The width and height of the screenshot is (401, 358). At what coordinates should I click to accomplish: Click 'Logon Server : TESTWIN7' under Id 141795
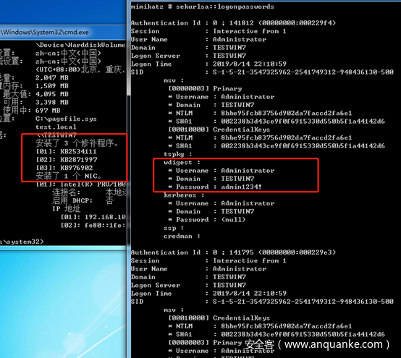[188, 285]
